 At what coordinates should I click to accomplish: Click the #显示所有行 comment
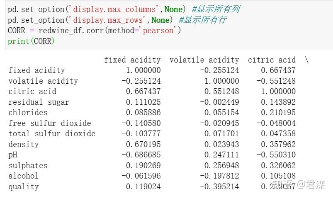[203, 20]
